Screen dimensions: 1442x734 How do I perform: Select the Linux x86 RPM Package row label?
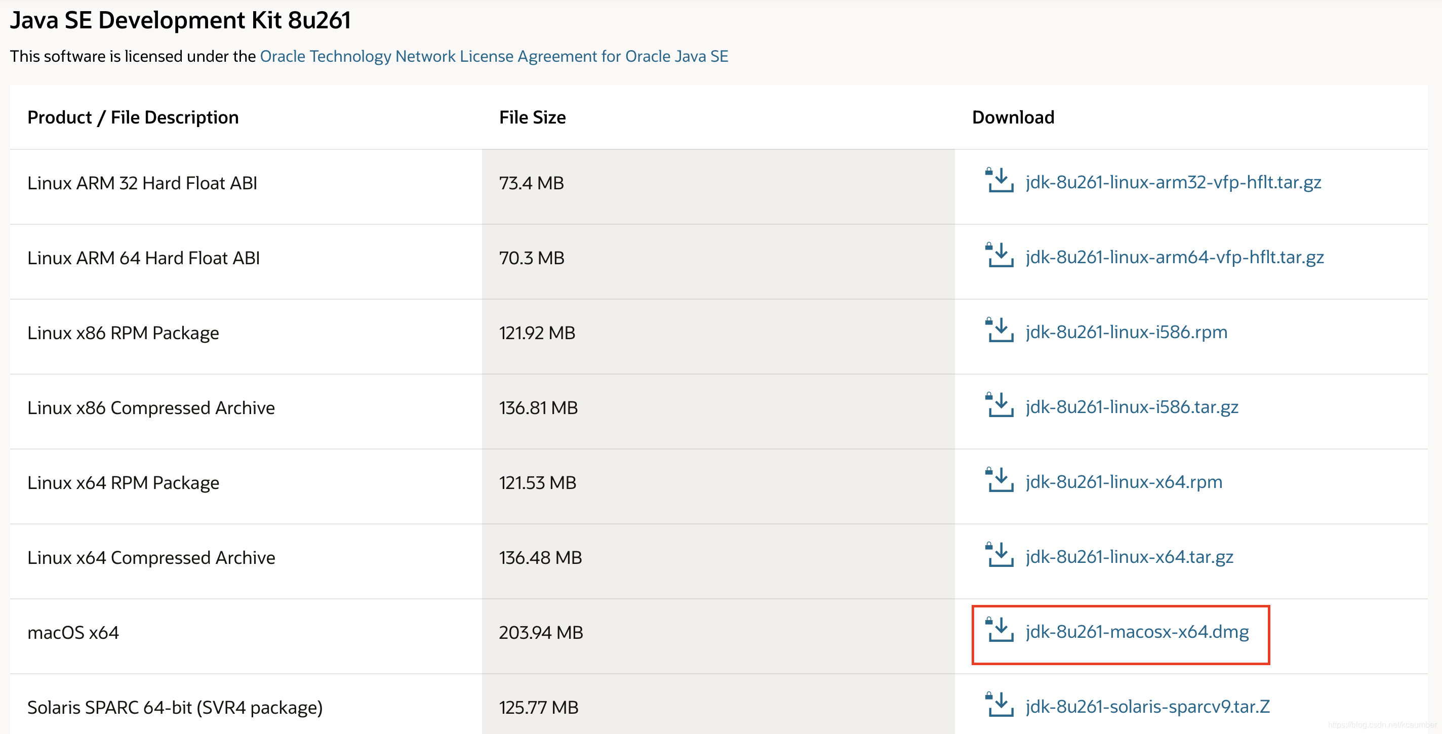[x=123, y=334]
